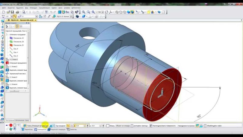Open the Операции menu
Screen dimensions: 243x137
[33, 8]
